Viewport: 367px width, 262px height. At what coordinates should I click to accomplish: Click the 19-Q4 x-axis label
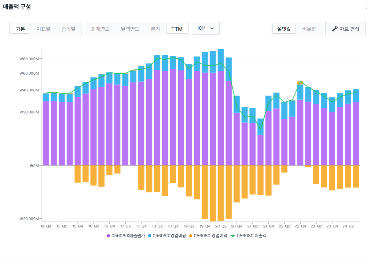(x=205, y=226)
